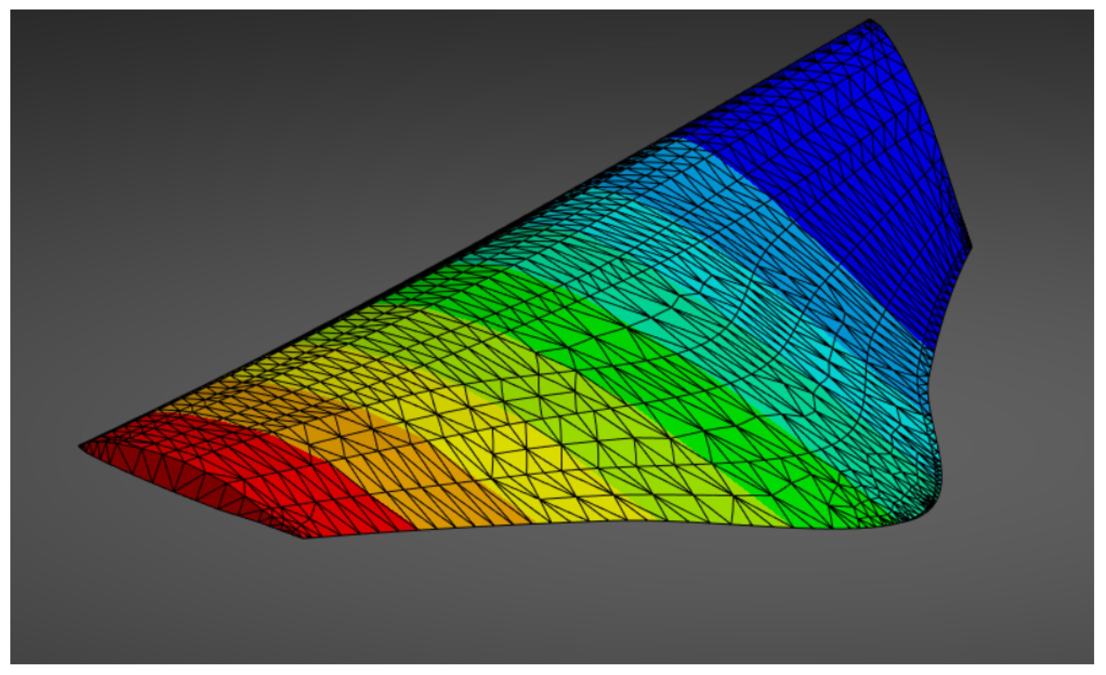The image size is (1106, 675).
Task: Click the top apex of the blue region
Action: pos(870,21)
